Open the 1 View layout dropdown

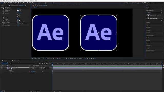[81, 58]
